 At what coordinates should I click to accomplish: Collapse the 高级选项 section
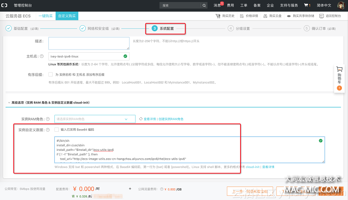tap(9, 103)
